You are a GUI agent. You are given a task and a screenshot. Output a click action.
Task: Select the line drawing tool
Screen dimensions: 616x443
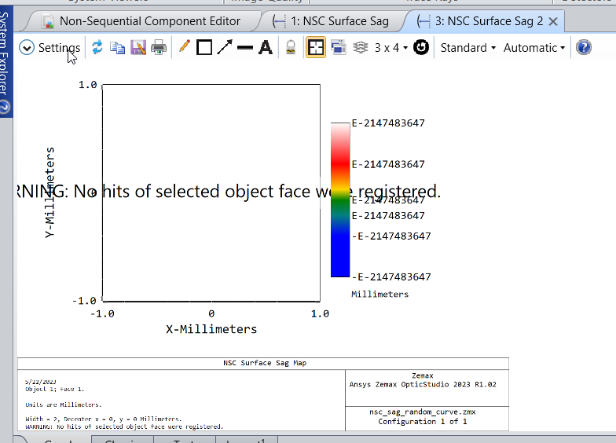pyautogui.click(x=245, y=48)
